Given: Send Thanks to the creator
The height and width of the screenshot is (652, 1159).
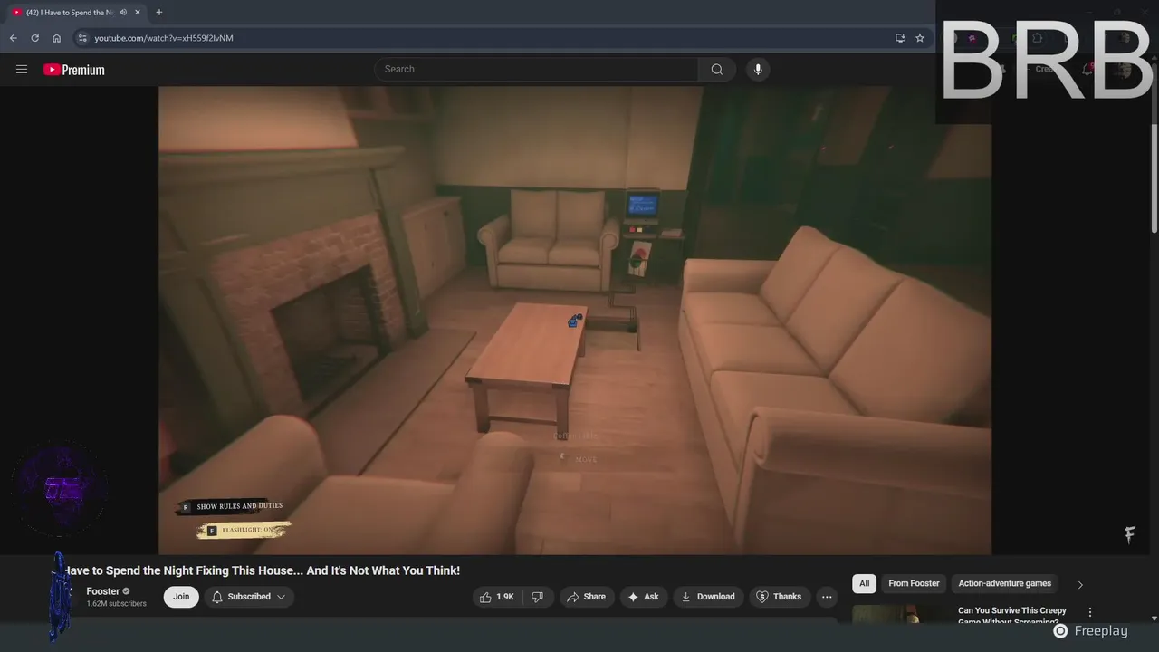Looking at the screenshot, I should pyautogui.click(x=779, y=597).
